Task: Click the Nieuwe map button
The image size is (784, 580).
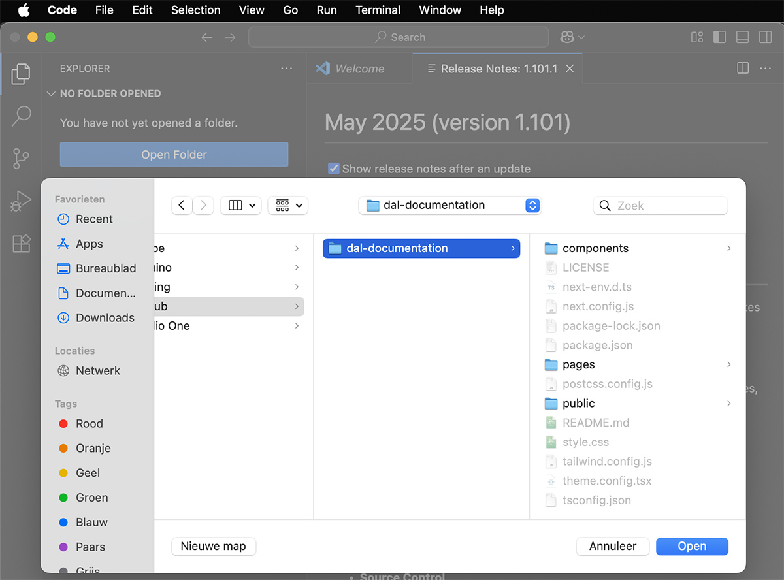Action: (x=214, y=547)
